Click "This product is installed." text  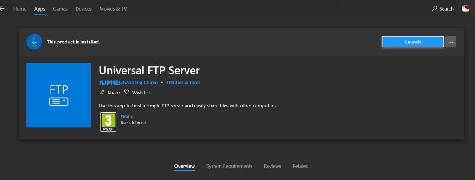(x=73, y=42)
